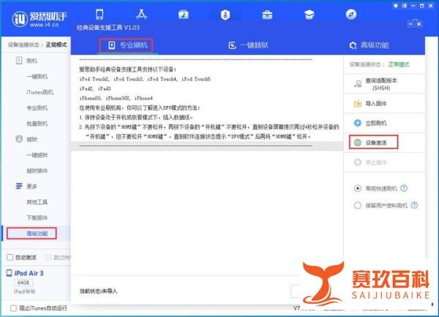The width and height of the screenshot is (439, 317).
Task: Switch to the 高级功能 top tab
Action: [x=369, y=45]
